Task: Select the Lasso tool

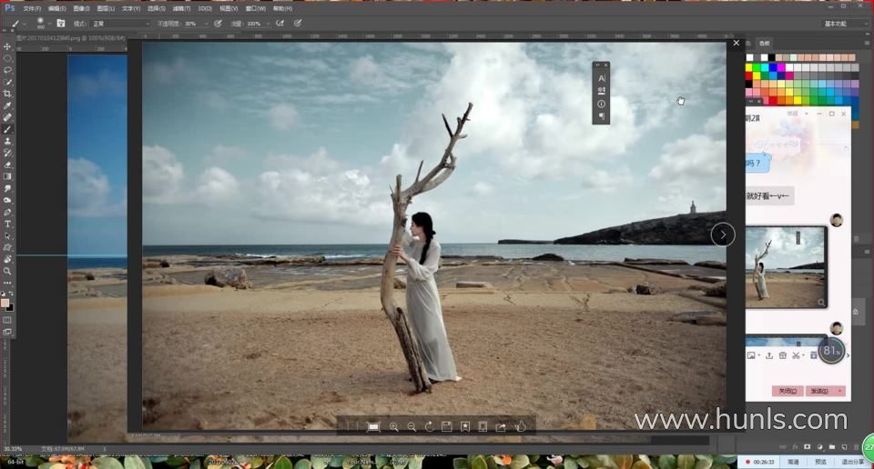Action: (x=7, y=70)
